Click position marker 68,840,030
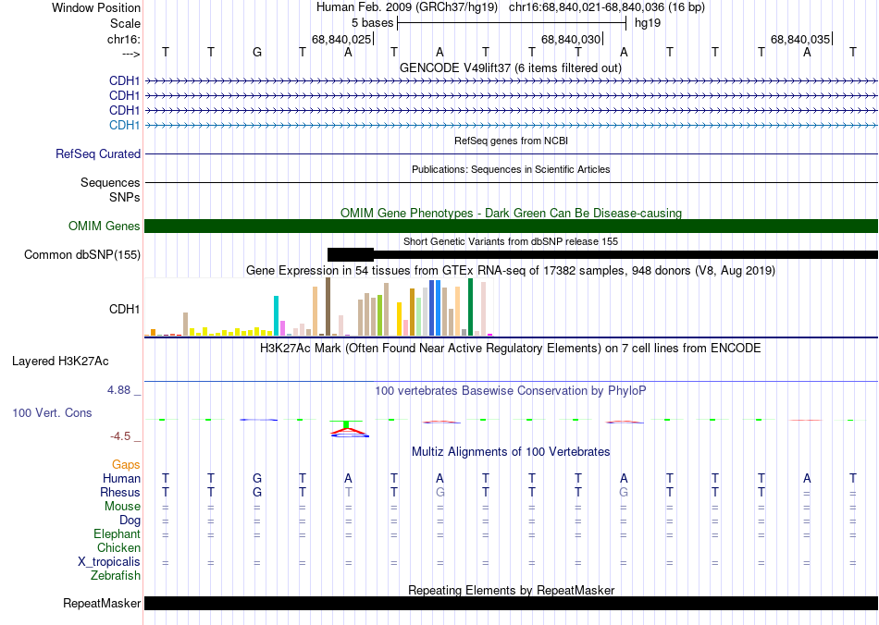The height and width of the screenshot is (625, 879). 571,39
